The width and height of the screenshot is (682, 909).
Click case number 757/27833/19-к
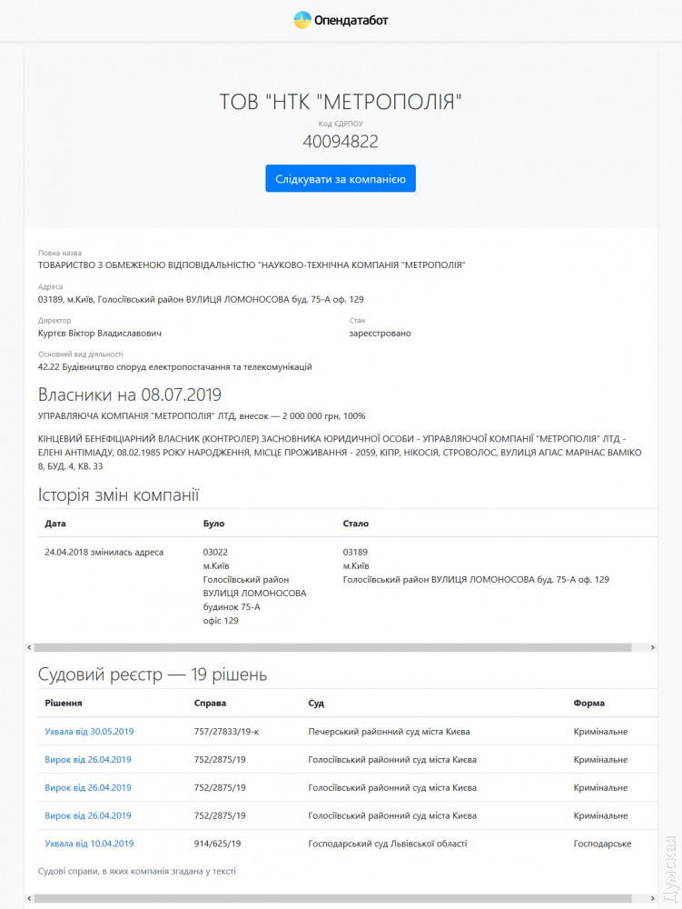tap(226, 732)
